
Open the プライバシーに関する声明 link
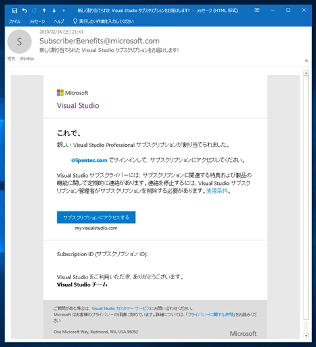tap(211, 315)
